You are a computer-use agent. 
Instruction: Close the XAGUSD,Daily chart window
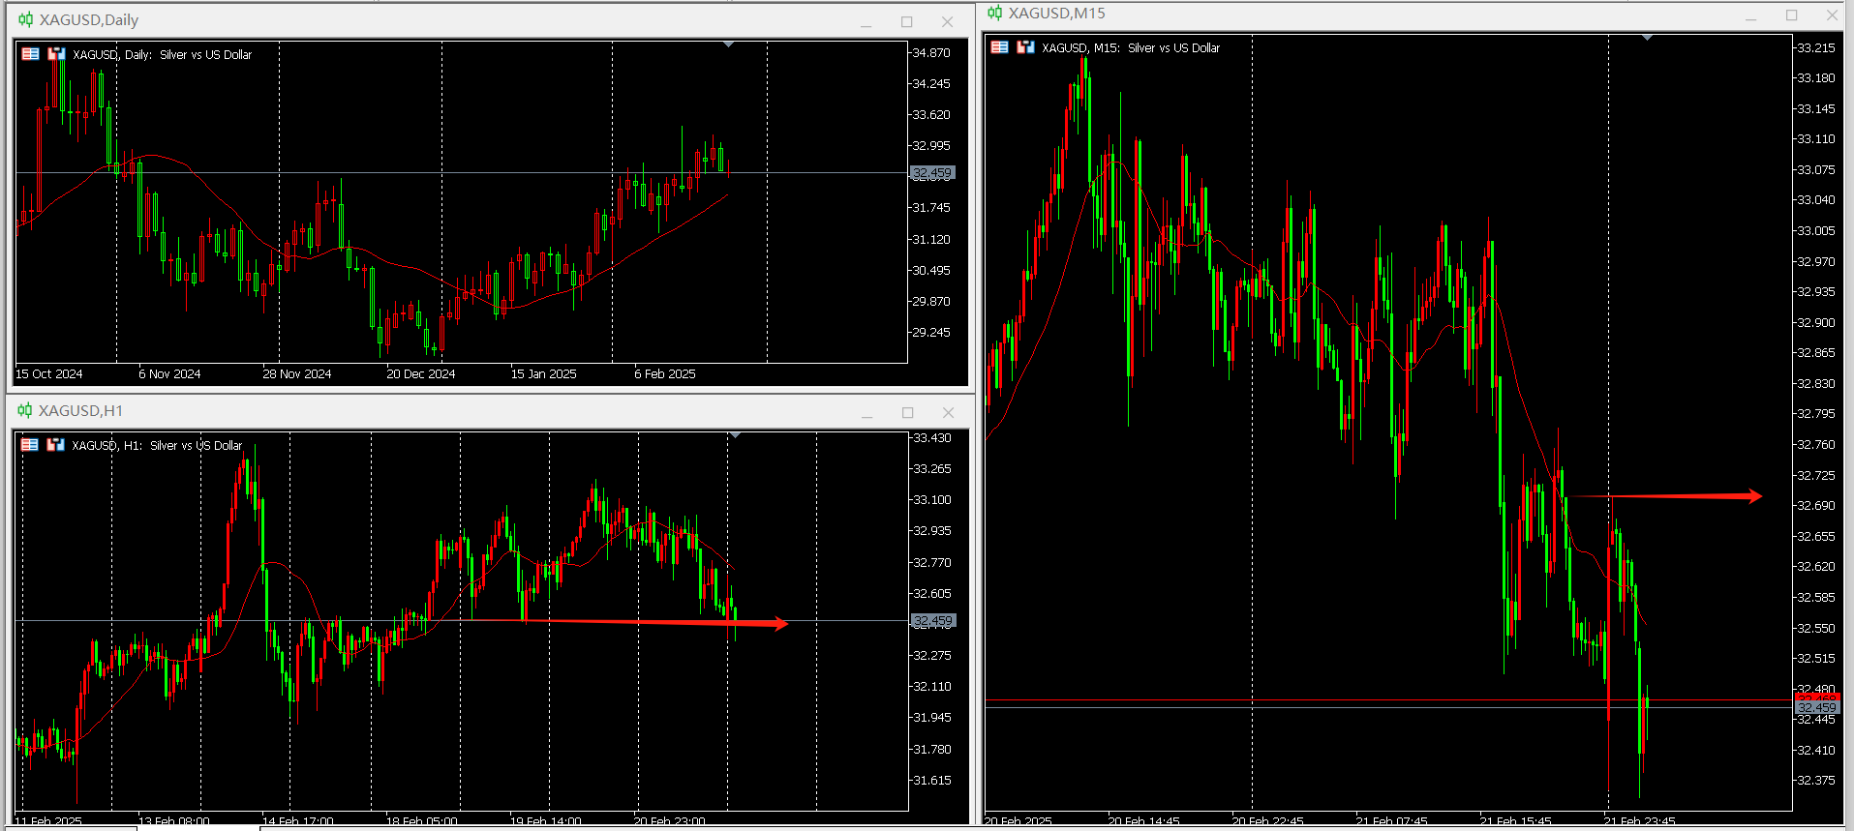(x=948, y=22)
